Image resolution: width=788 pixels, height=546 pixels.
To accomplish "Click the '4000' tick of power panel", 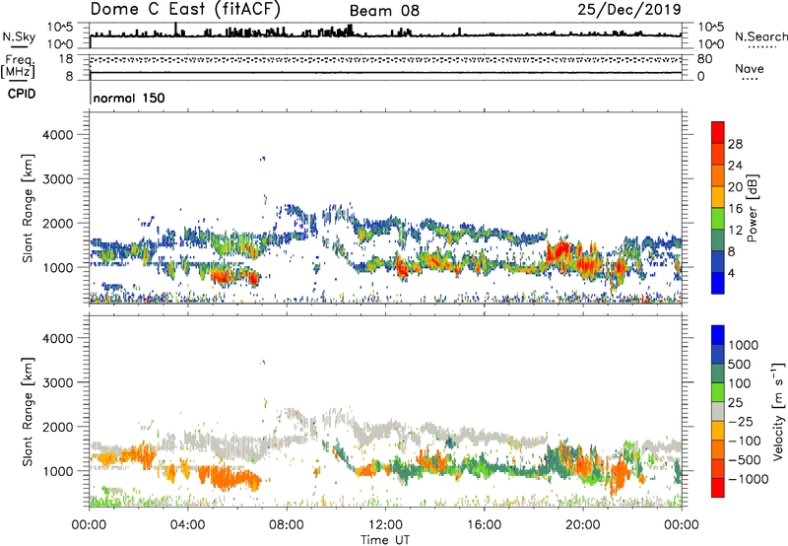I will (x=57, y=135).
